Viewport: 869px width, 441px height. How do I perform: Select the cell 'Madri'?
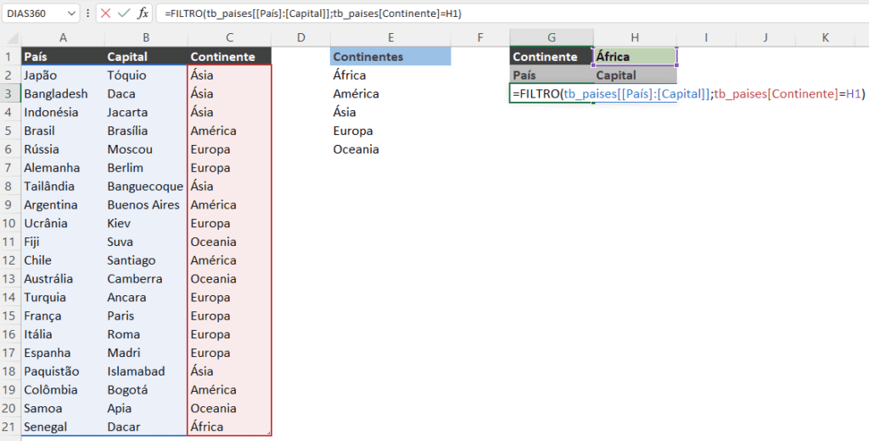[x=146, y=353]
